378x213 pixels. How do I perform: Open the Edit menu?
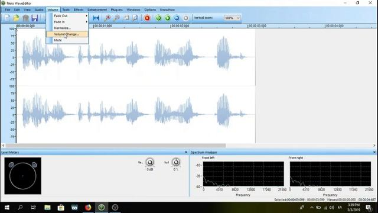(17, 9)
